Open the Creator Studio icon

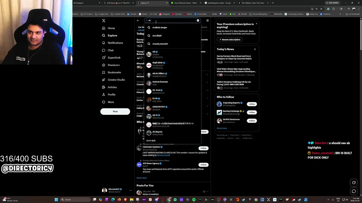(x=104, y=80)
